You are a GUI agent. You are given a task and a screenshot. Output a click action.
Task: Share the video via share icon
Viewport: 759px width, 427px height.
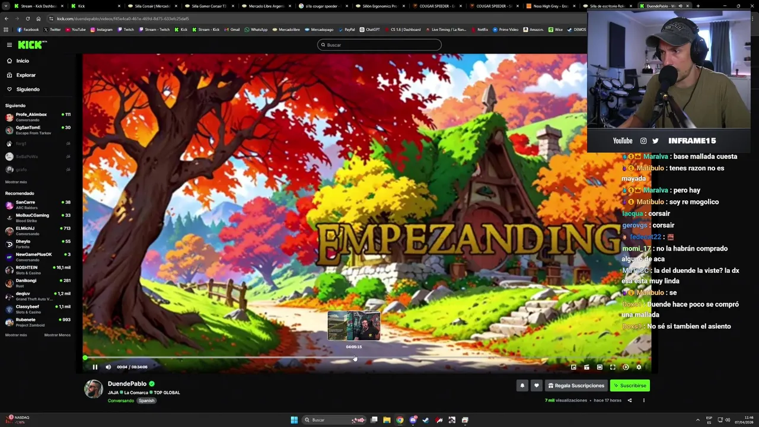(630, 400)
